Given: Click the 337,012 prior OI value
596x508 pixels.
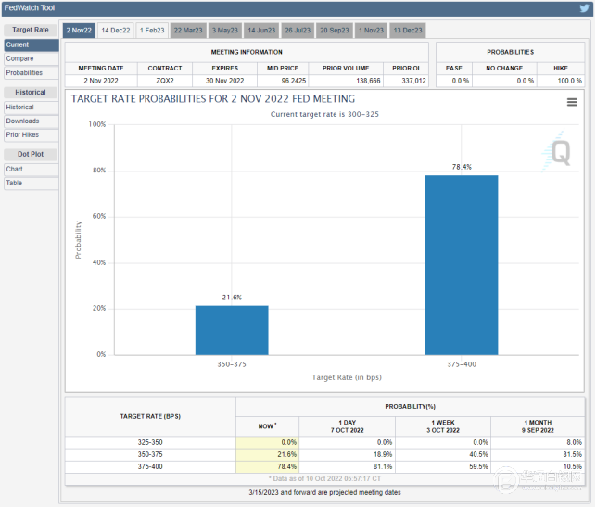Looking at the screenshot, I should pos(413,81).
